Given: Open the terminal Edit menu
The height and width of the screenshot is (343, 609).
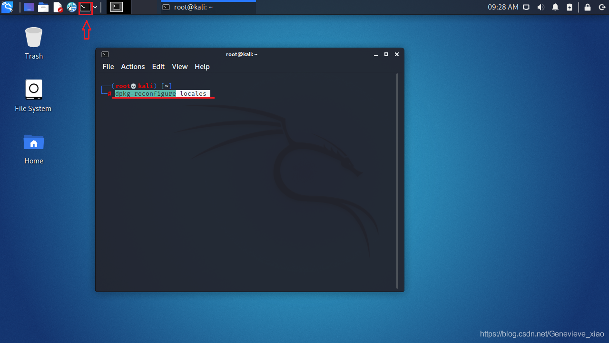Looking at the screenshot, I should pos(158,67).
